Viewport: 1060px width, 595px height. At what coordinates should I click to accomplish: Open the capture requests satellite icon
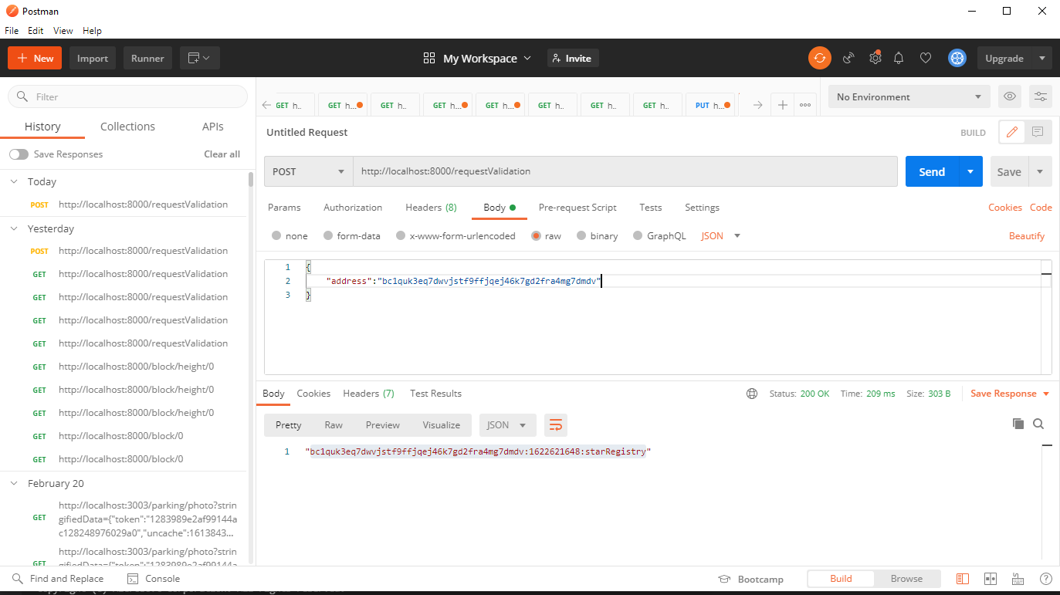(848, 58)
